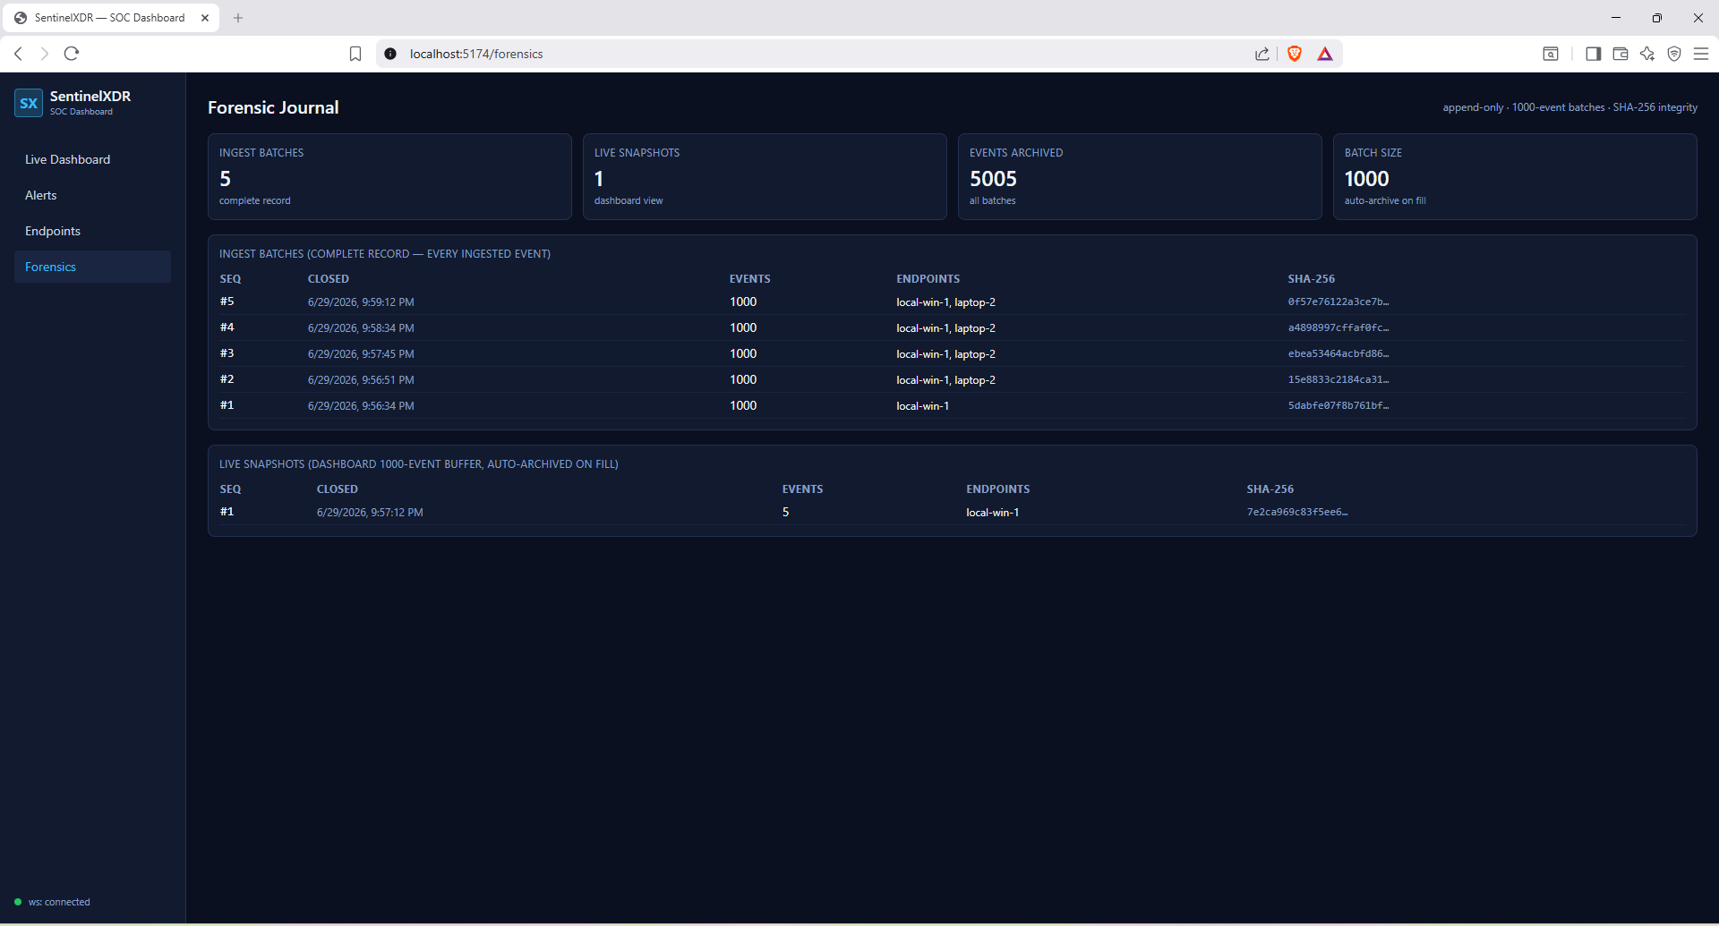Click endpoint local-win-1 in batch #1
Image resolution: width=1719 pixels, height=926 pixels.
click(x=923, y=406)
